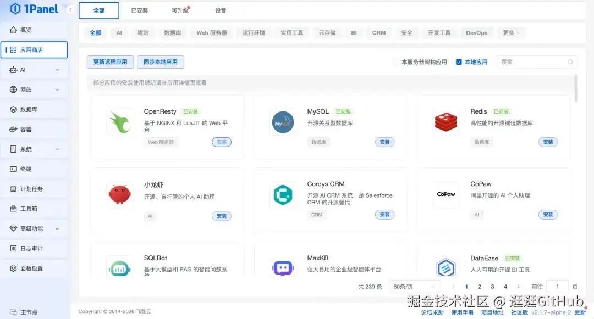
Task: Open the Cordys CRM app logo
Action: pos(283,195)
